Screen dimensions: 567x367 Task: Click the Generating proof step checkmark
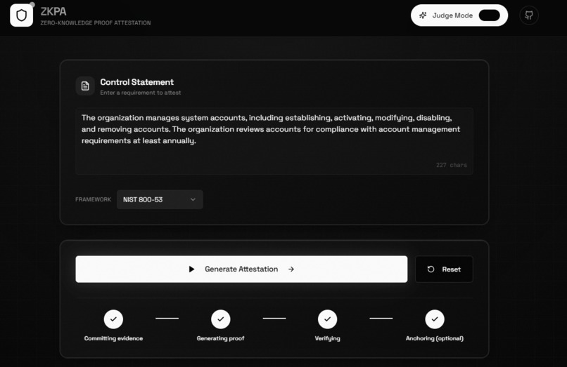pyautogui.click(x=221, y=319)
